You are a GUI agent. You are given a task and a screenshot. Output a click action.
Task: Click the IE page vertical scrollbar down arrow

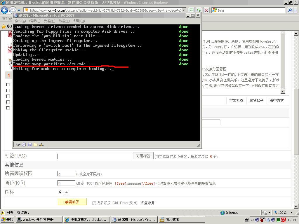(x=296, y=206)
